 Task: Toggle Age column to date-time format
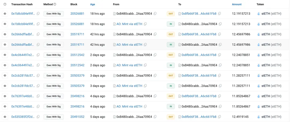click(93, 4)
